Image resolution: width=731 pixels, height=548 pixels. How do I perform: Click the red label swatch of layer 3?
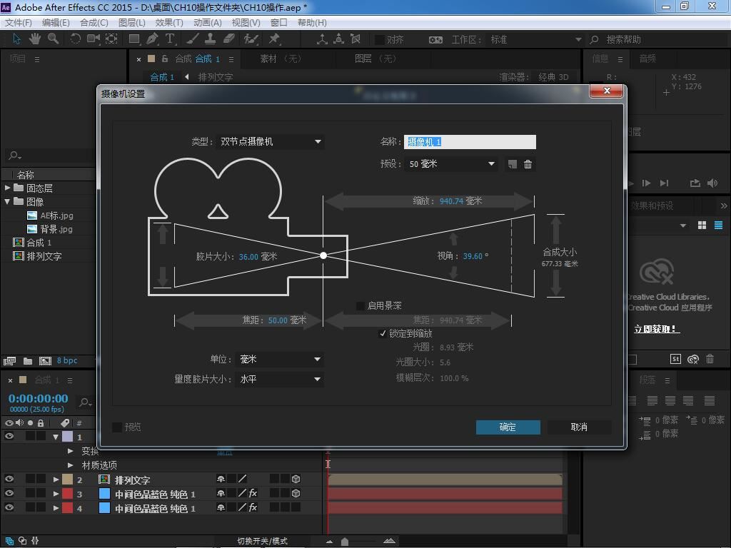(68, 494)
